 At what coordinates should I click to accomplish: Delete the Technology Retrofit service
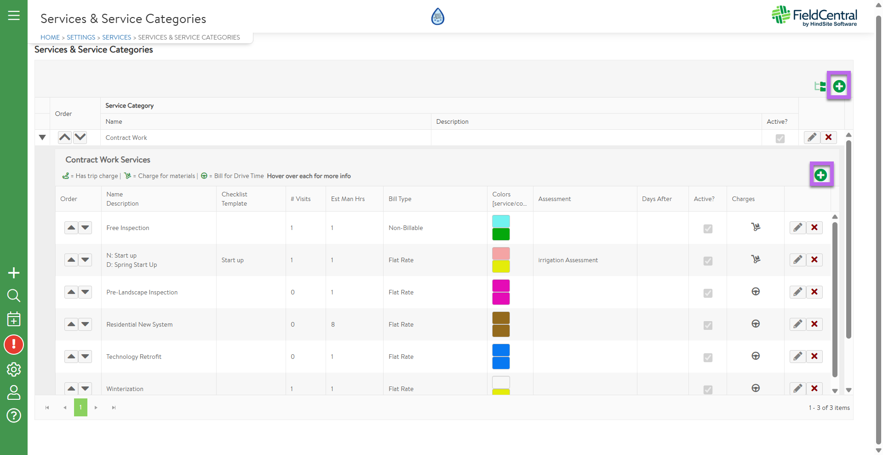pyautogui.click(x=814, y=356)
